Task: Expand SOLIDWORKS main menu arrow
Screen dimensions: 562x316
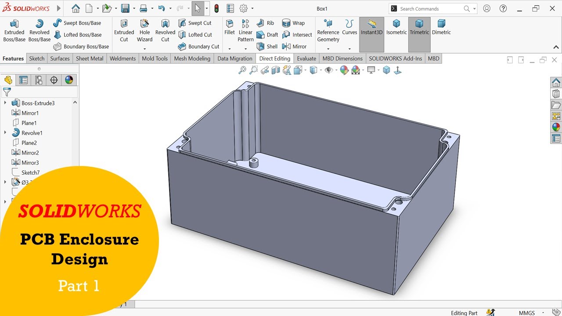Action: [59, 8]
